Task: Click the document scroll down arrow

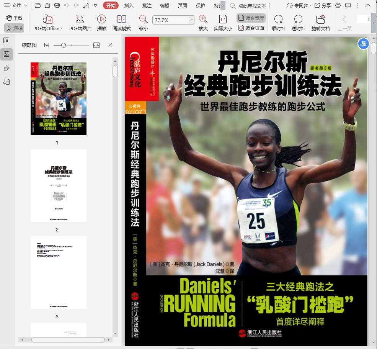Action: tap(374, 342)
